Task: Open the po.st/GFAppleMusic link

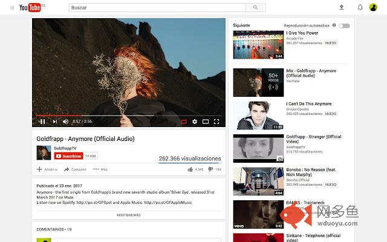Action: coord(168,203)
